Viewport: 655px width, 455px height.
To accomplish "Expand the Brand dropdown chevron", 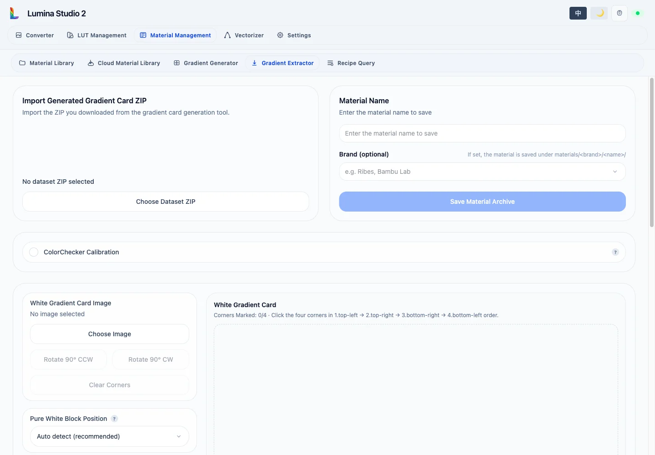I will click(x=615, y=172).
